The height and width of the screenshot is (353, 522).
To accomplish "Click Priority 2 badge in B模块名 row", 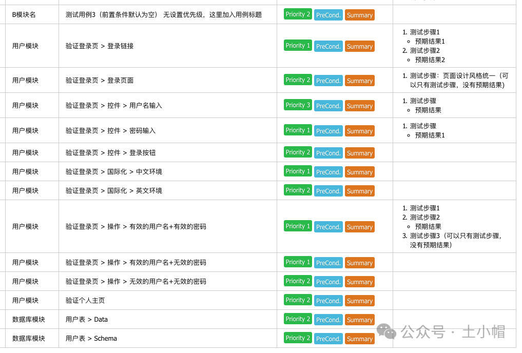I will coord(298,14).
